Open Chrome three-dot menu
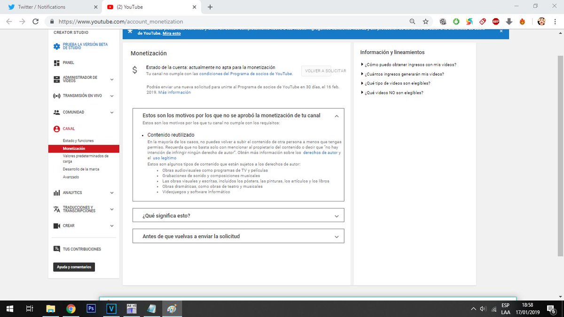 click(556, 21)
